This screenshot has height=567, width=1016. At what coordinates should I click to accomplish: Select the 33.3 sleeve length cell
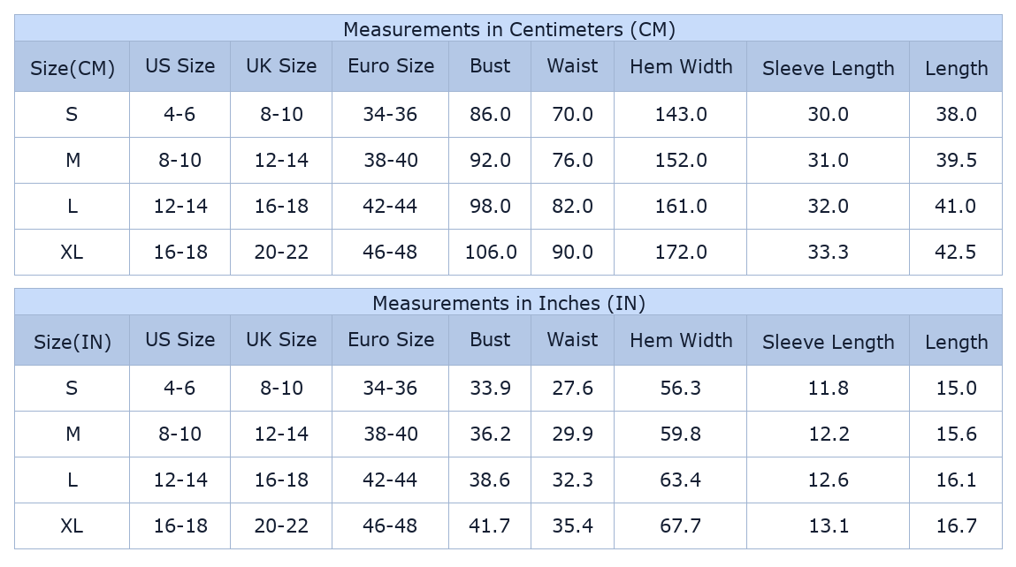[x=828, y=252]
